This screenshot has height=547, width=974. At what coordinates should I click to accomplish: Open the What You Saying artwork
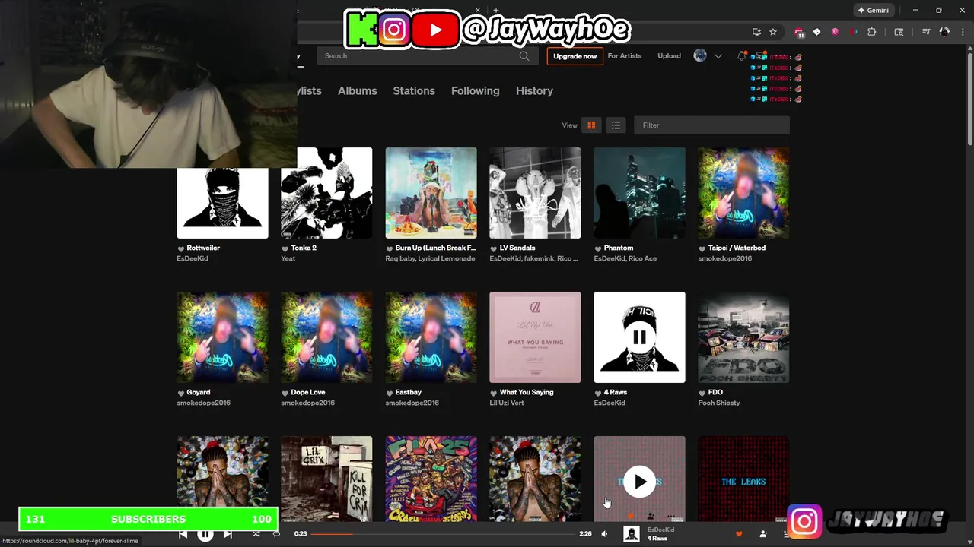coord(535,337)
